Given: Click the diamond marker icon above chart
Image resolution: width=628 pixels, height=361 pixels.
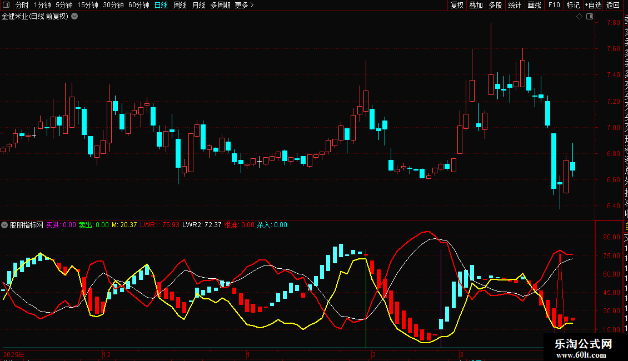Looking at the screenshot, I should pyautogui.click(x=579, y=17).
